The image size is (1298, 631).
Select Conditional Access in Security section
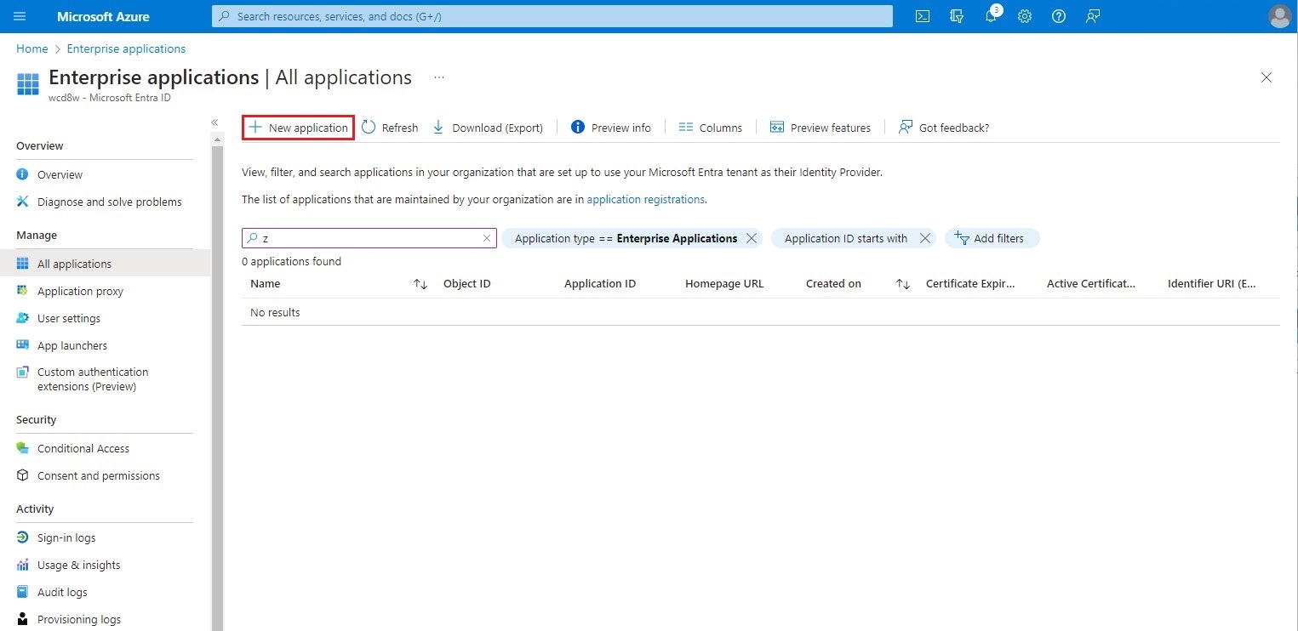83,448
